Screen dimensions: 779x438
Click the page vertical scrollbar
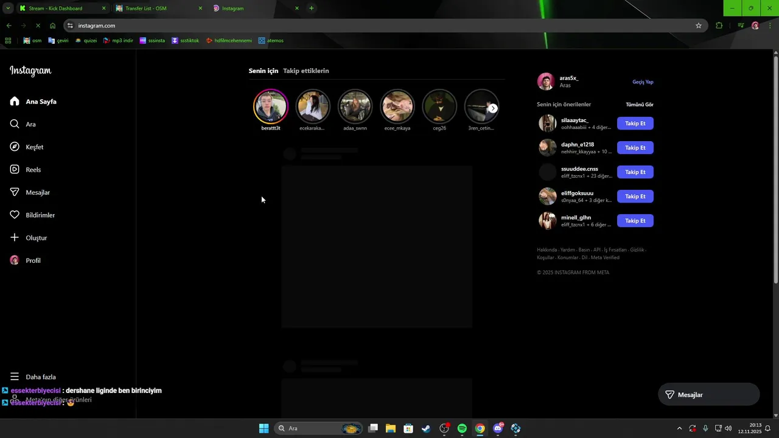pyautogui.click(x=775, y=170)
